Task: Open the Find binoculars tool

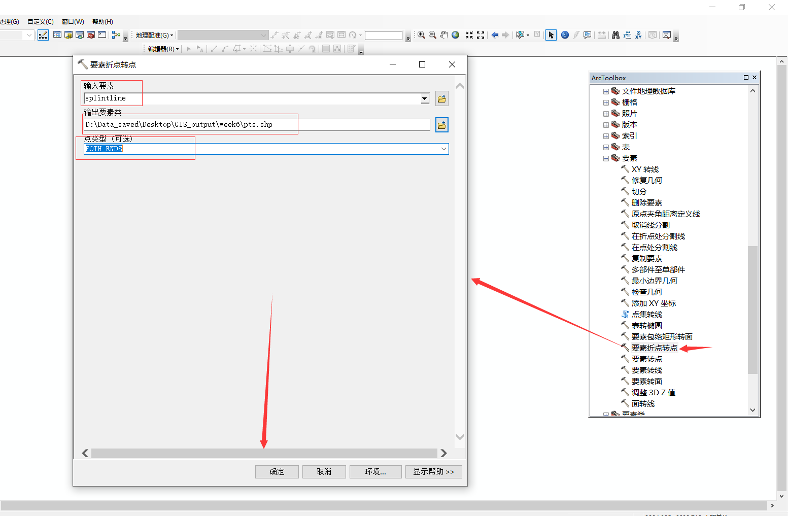Action: coord(615,35)
